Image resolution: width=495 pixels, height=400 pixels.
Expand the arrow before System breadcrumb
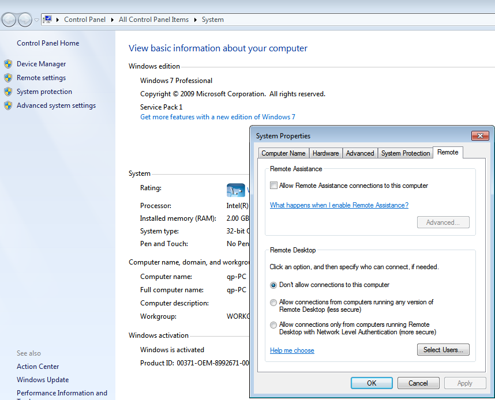196,20
